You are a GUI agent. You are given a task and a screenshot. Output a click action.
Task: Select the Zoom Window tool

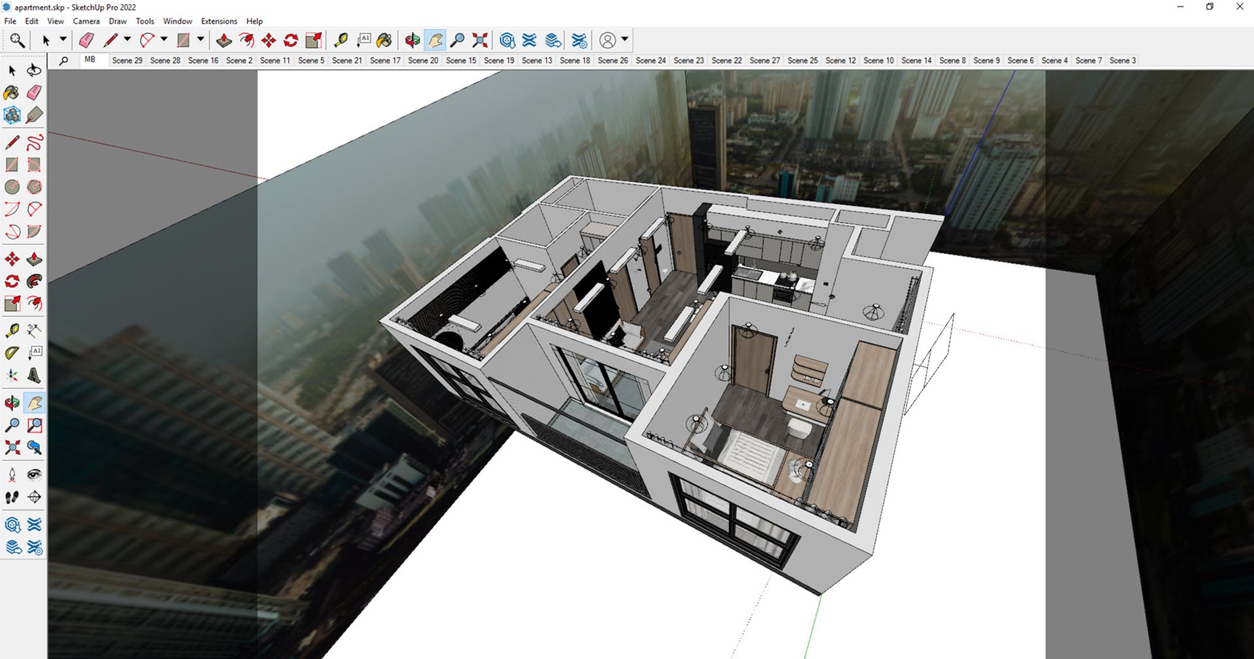click(35, 425)
